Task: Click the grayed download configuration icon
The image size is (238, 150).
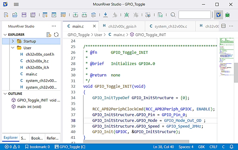Action: tap(115, 15)
